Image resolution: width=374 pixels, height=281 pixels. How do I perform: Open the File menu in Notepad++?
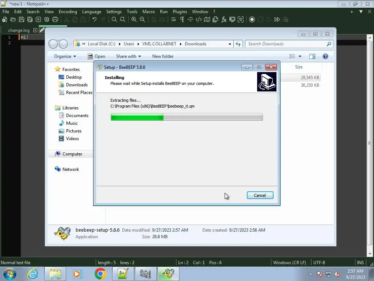(6, 11)
